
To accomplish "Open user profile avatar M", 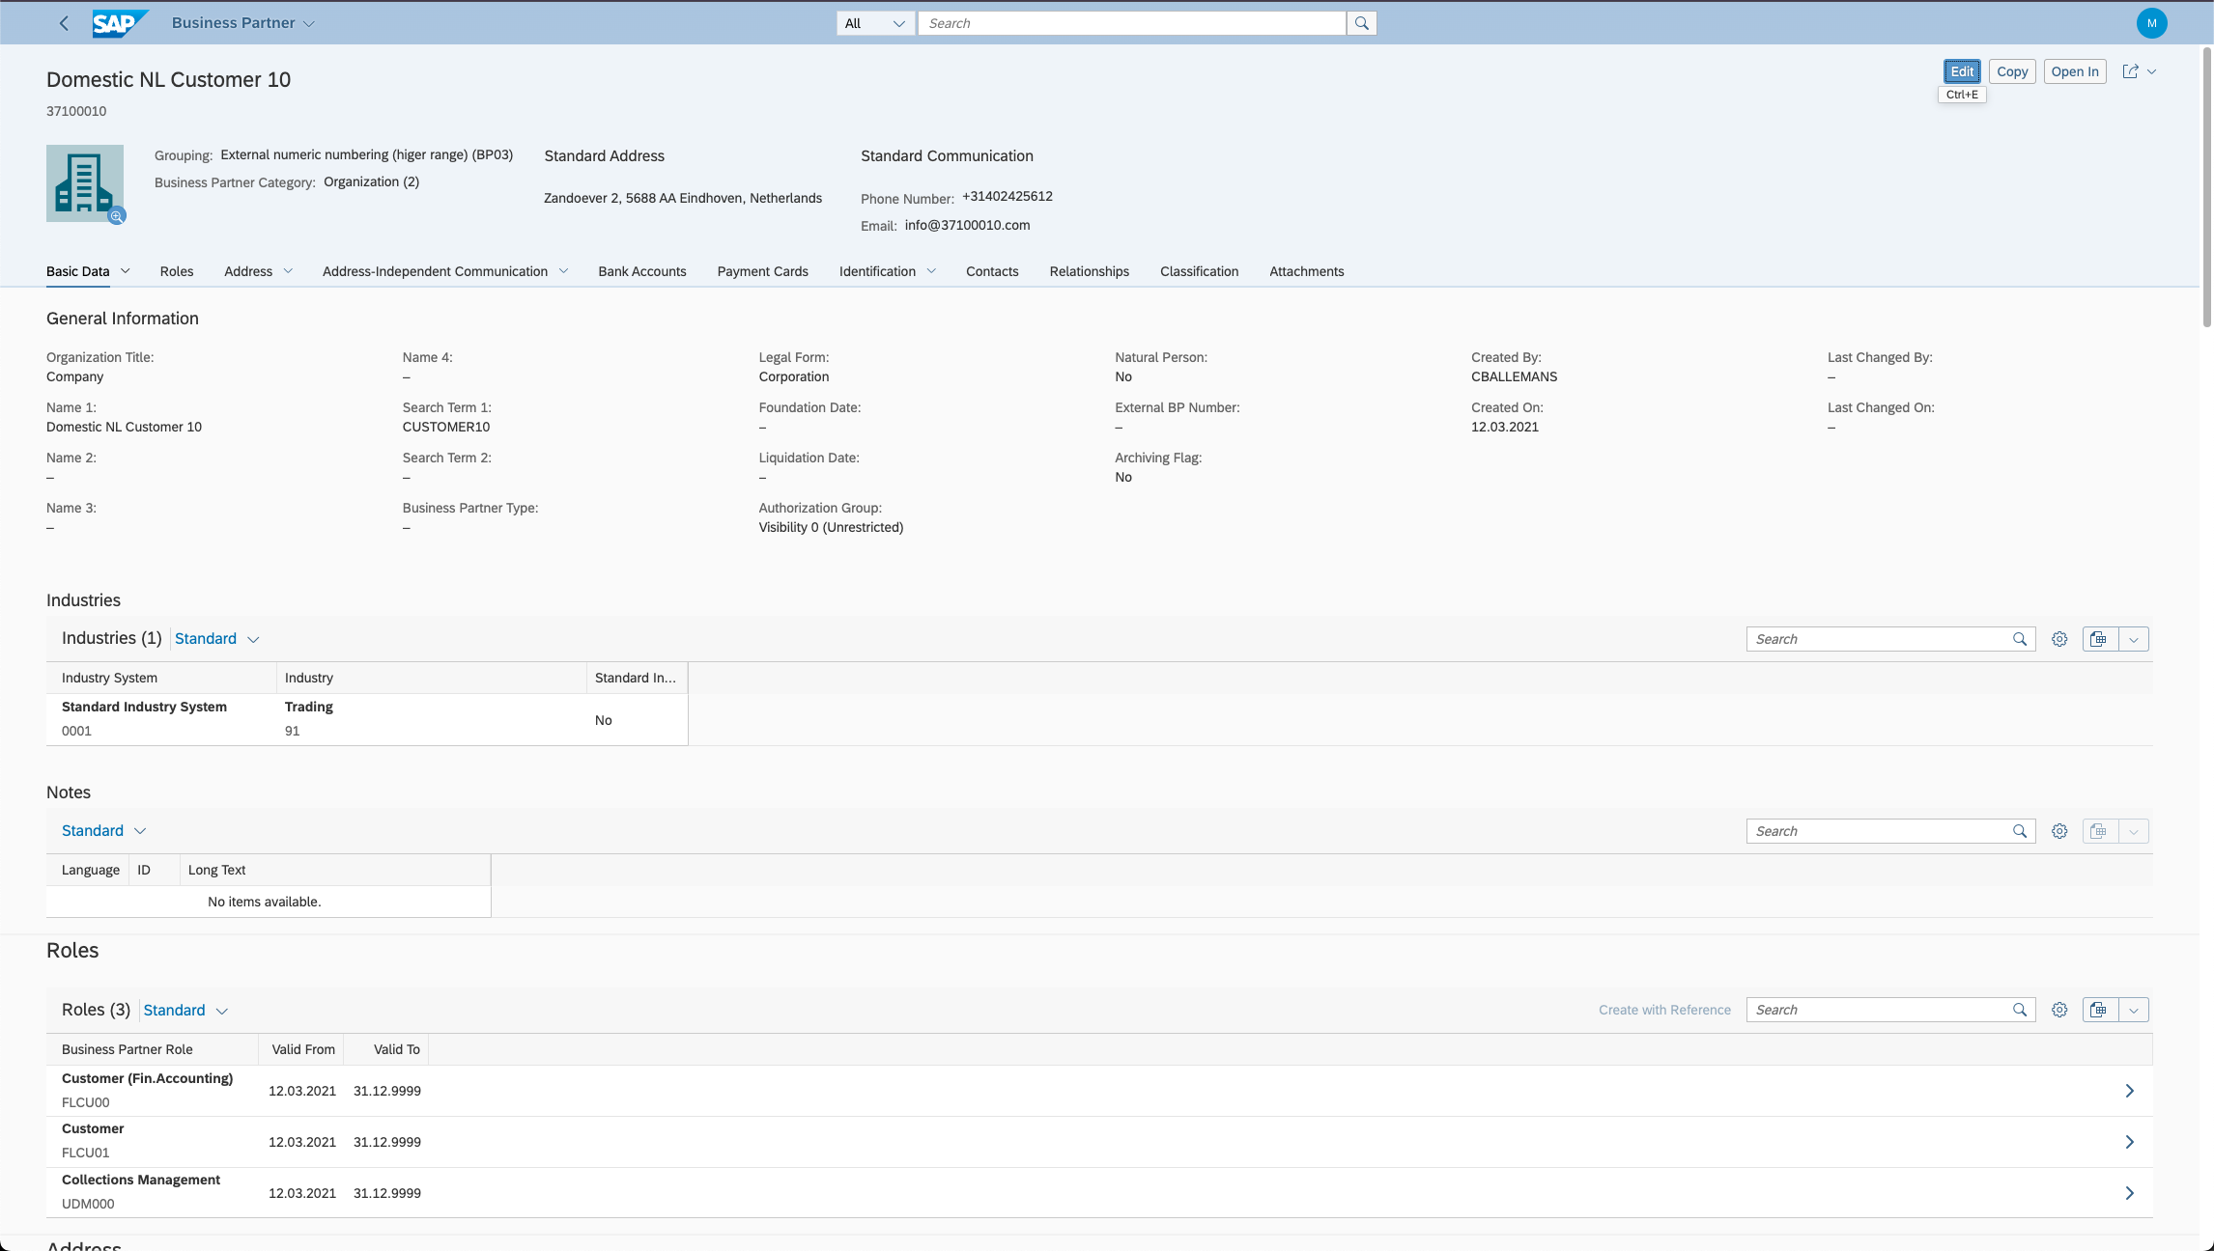I will pos(2151,23).
